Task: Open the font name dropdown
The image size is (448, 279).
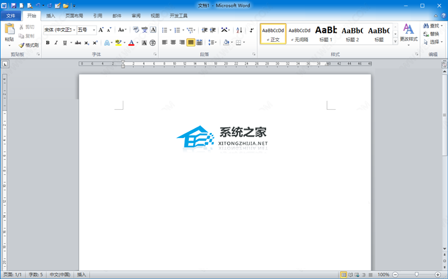Action: tap(74, 30)
